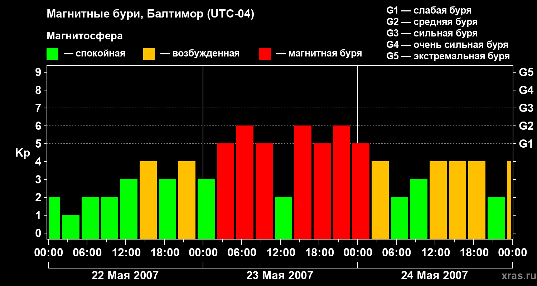This screenshot has width=537, height=286.
Task: Select 24 May 06:00–09:00 green Kp 2 bar
Action: click(400, 218)
